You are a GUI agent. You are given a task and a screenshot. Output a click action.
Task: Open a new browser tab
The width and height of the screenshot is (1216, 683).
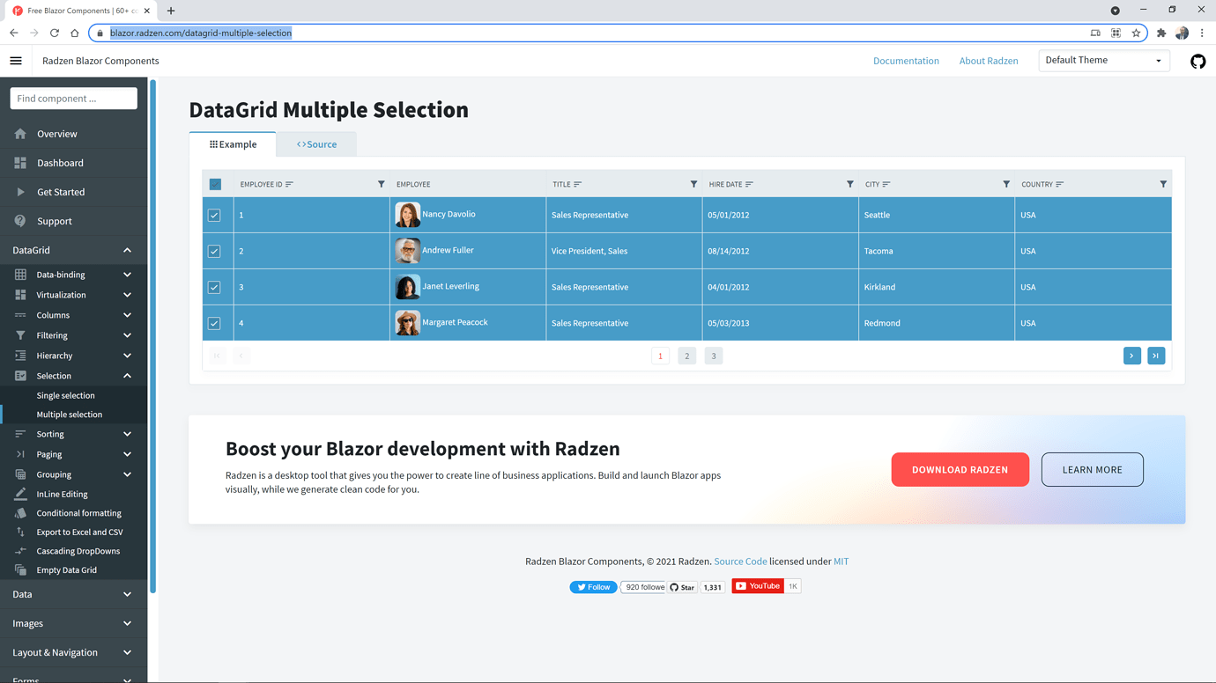tap(171, 11)
